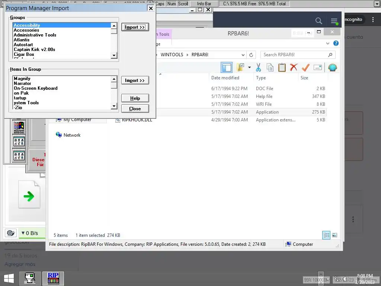Open the Tools tab in Explorer ribbon
Image resolution: width=381 pixels, height=286 pixels.
[164, 34]
